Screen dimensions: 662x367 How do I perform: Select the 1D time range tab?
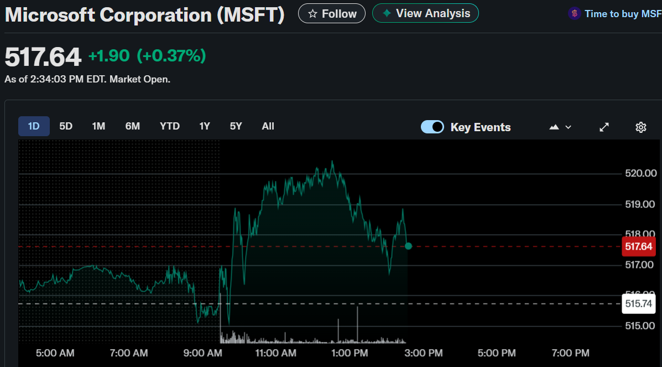point(34,126)
